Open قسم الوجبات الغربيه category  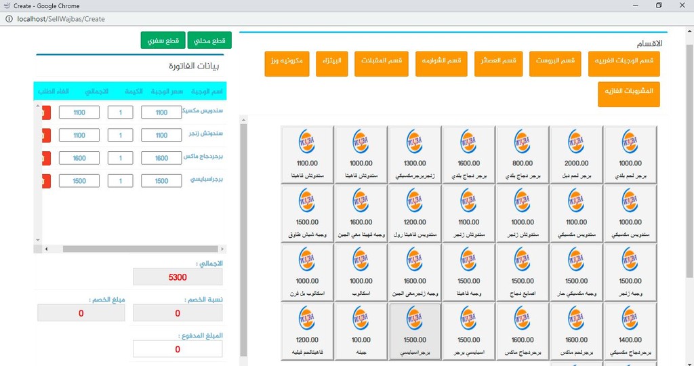(x=624, y=64)
